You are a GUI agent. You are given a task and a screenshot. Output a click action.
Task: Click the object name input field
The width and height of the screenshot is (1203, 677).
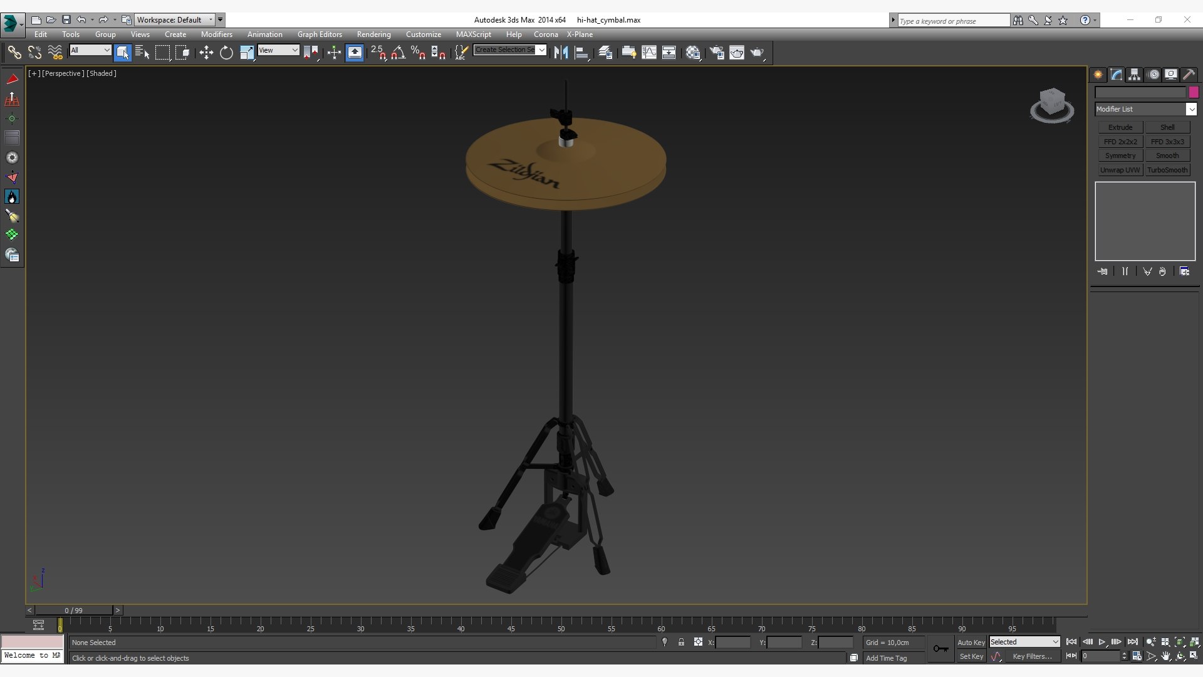click(1140, 92)
